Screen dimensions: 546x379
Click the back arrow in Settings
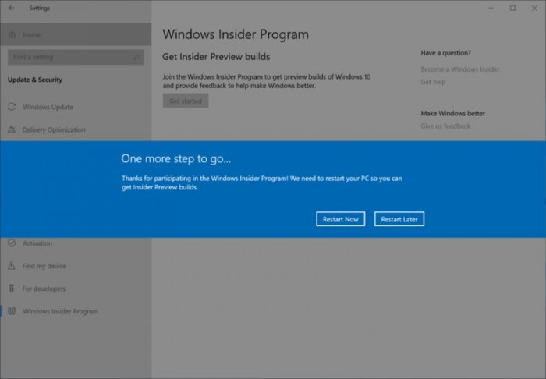[12, 8]
